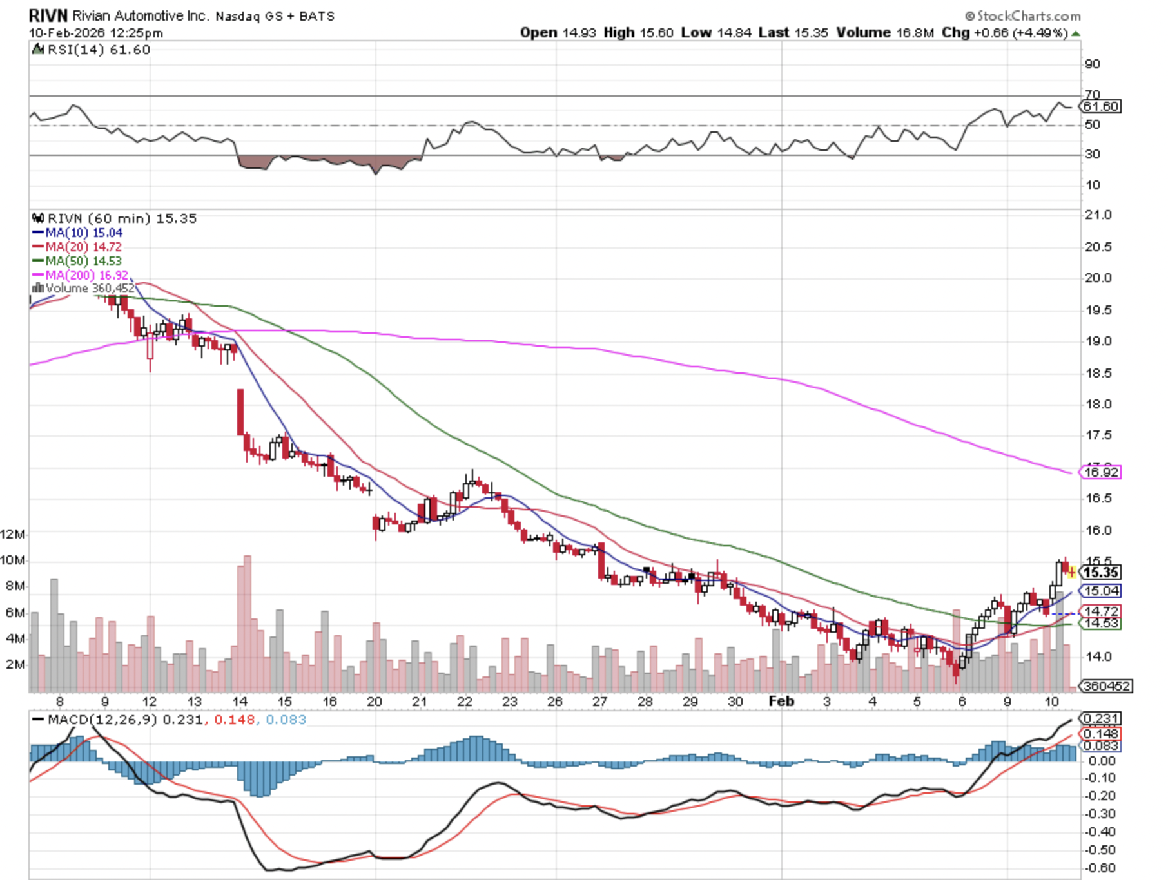
Task: Click the yellow crosshair on last candle
Action: click(x=1071, y=571)
